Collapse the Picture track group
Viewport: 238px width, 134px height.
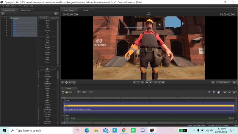point(62,101)
